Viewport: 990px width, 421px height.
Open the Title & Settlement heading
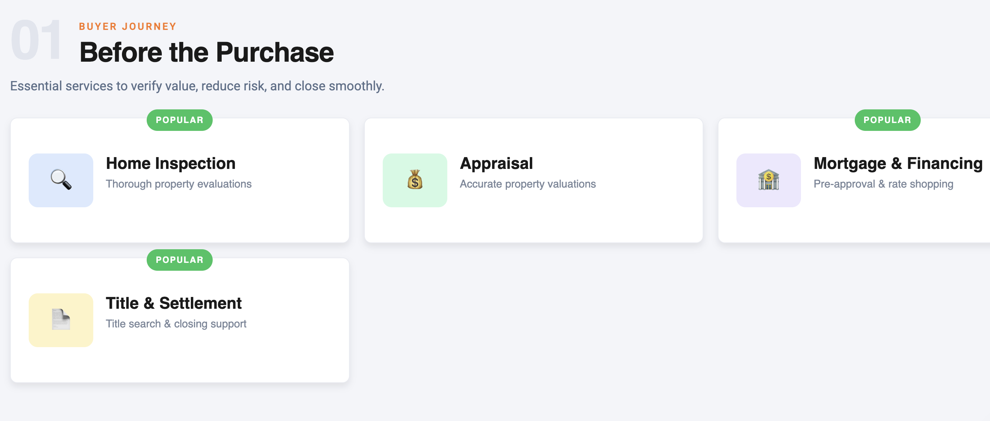pos(174,303)
